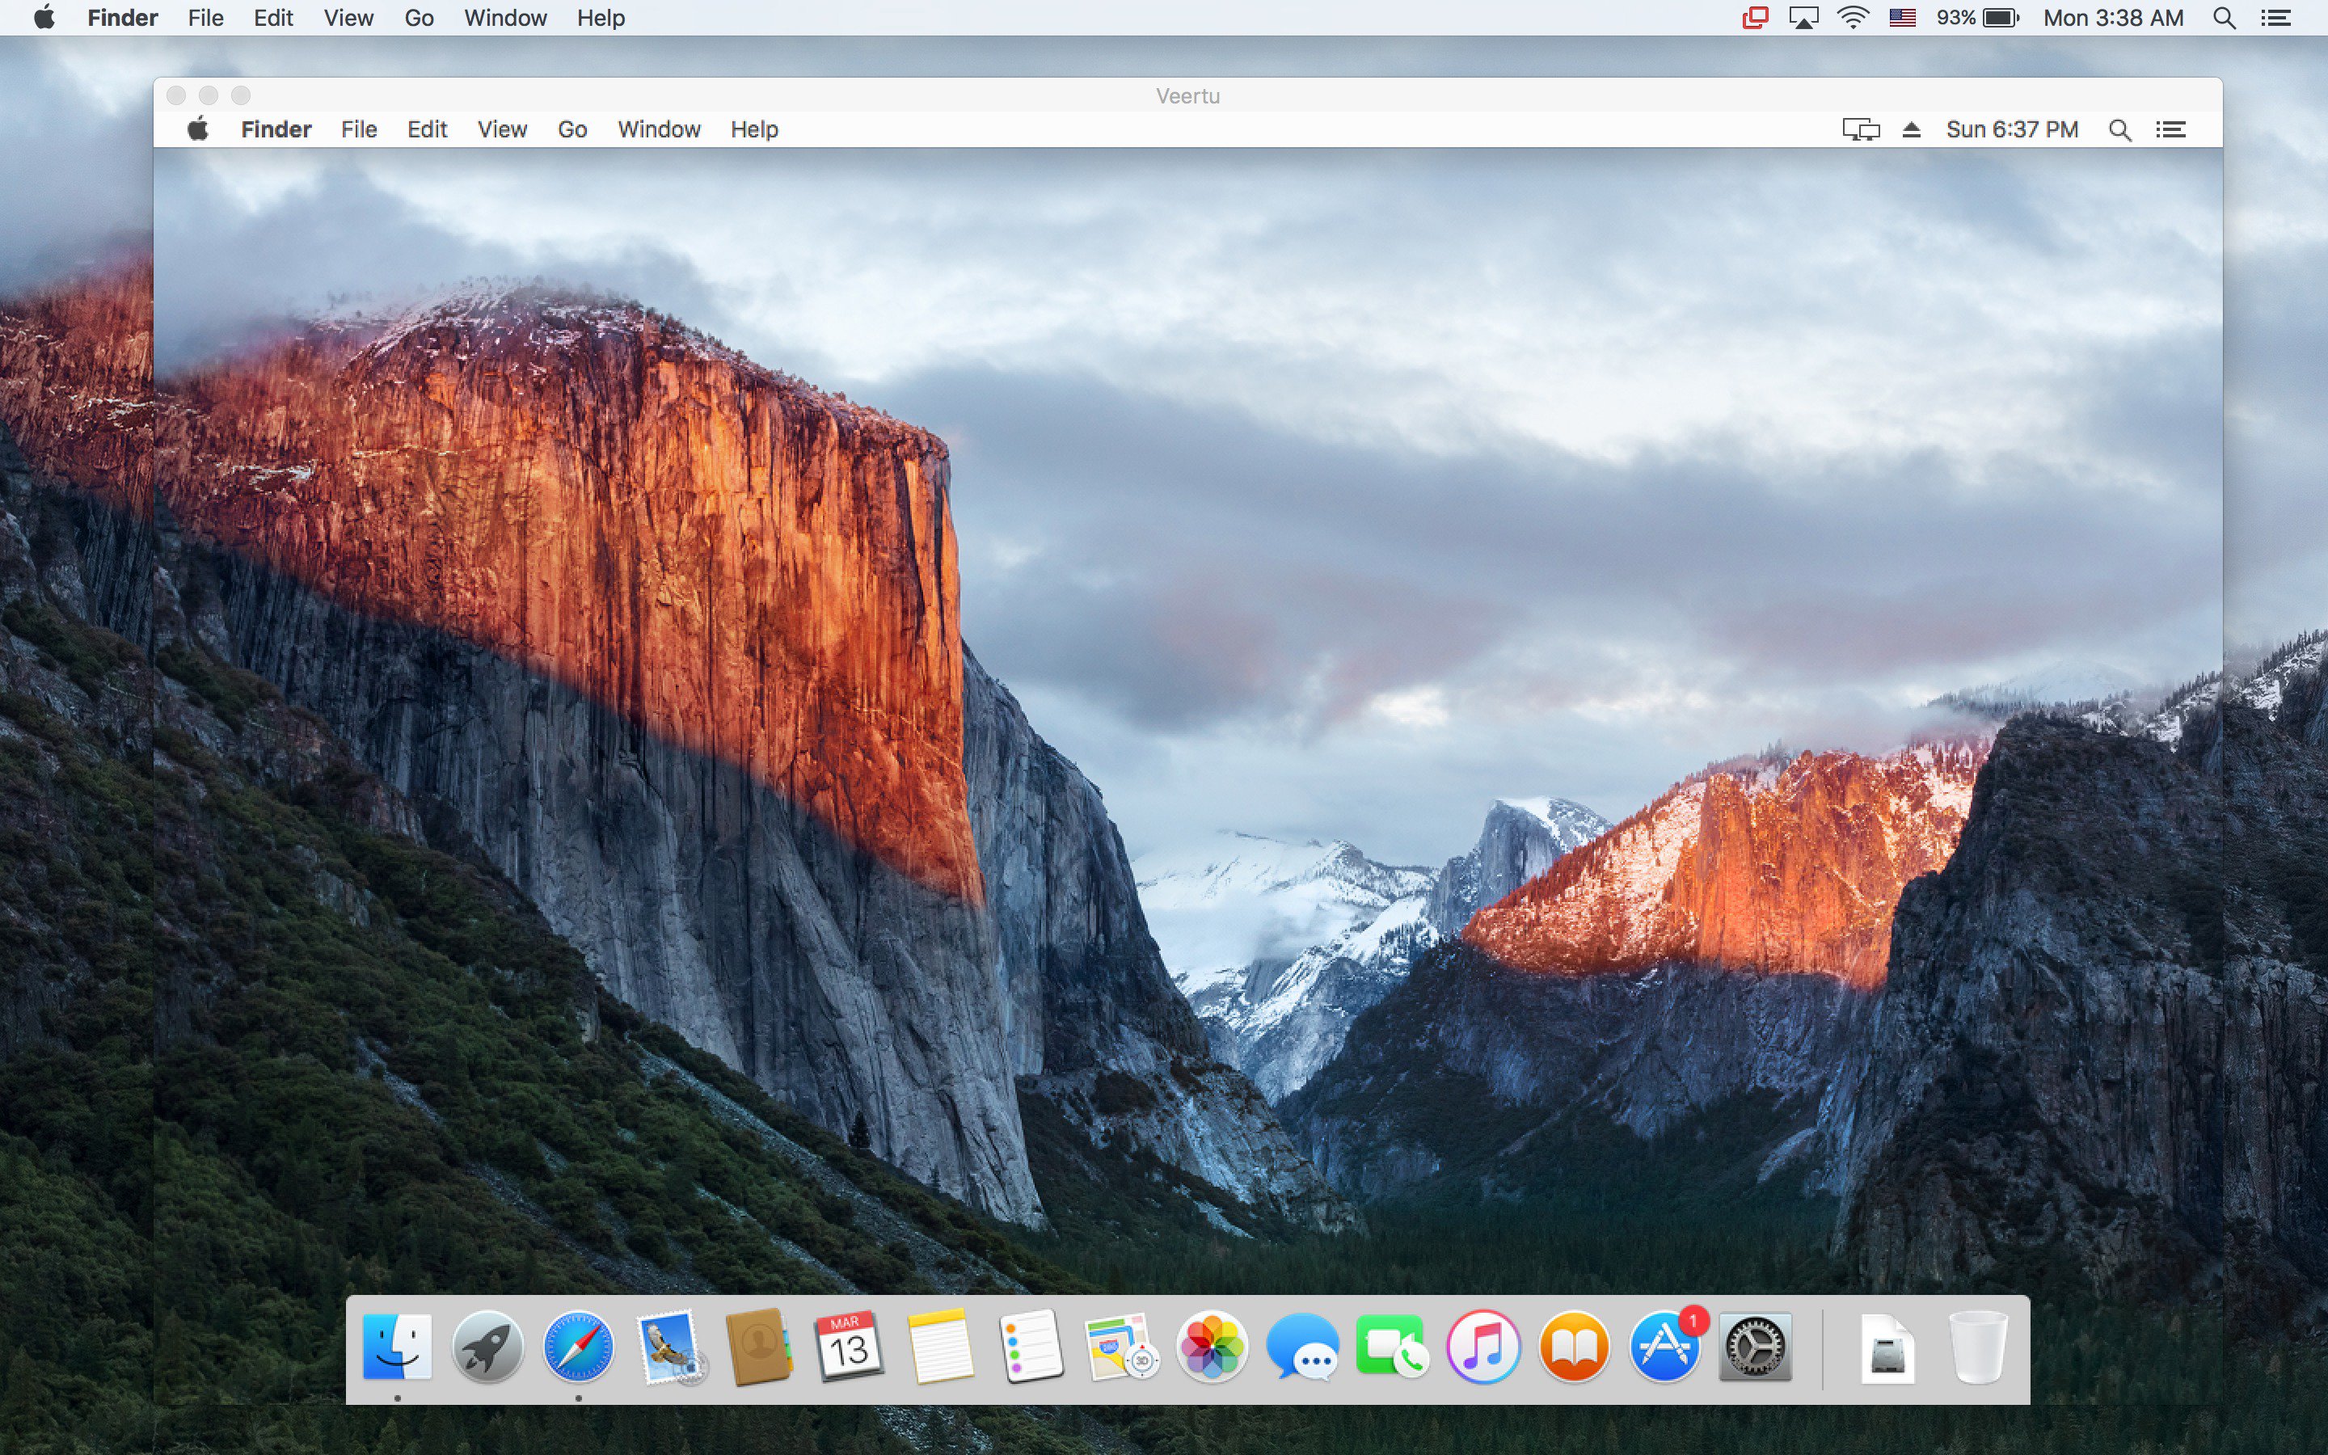Open Spotlight search in guest menu bar
This screenshot has height=1455, width=2328.
point(2119,130)
